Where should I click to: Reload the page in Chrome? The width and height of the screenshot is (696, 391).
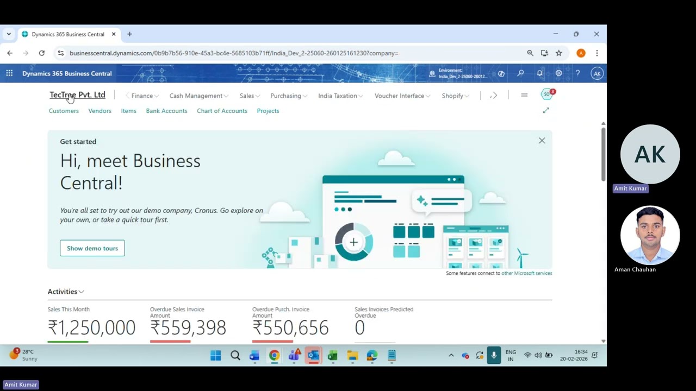tap(41, 53)
